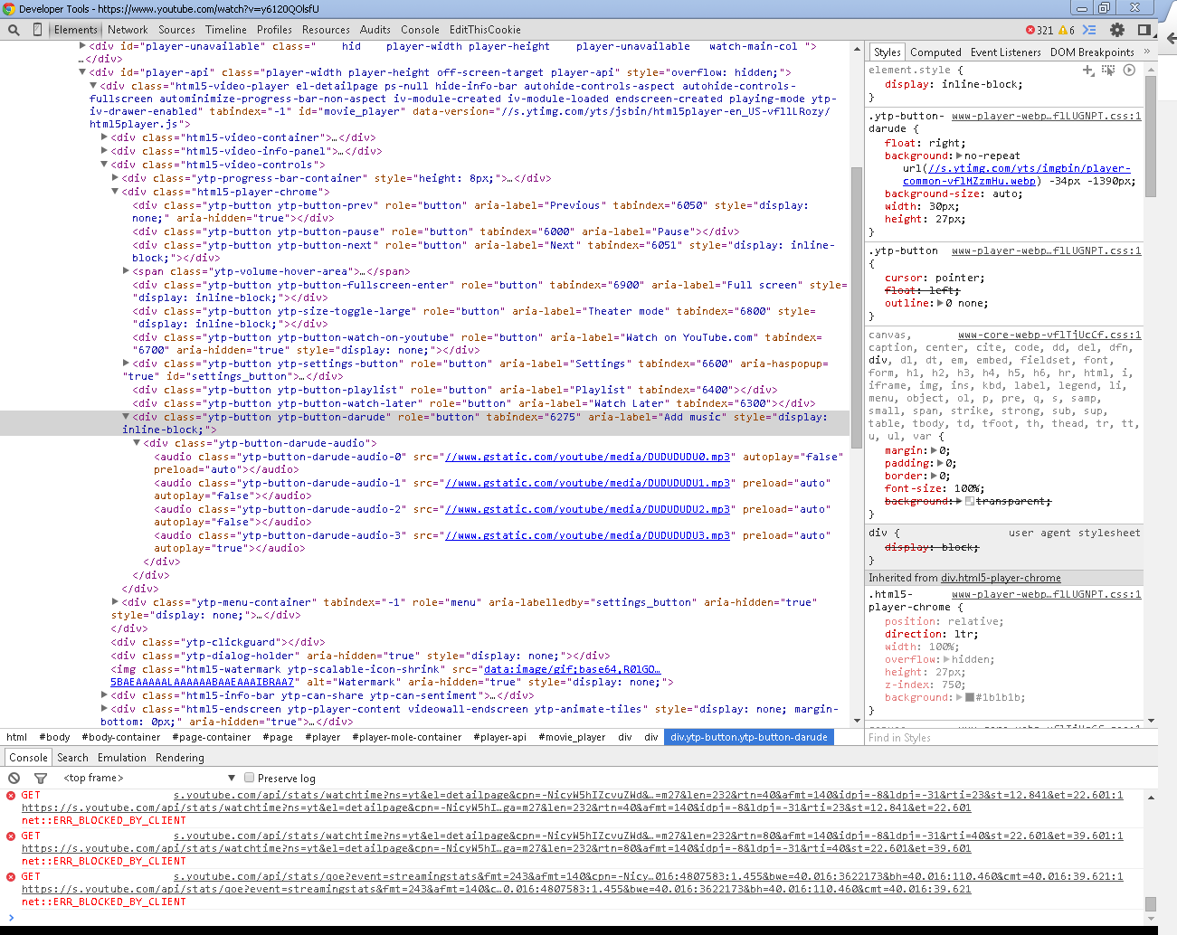Viewport: 1177px width, 935px height.
Task: Toggle transparent background swatch checkbox
Action: click(x=970, y=501)
